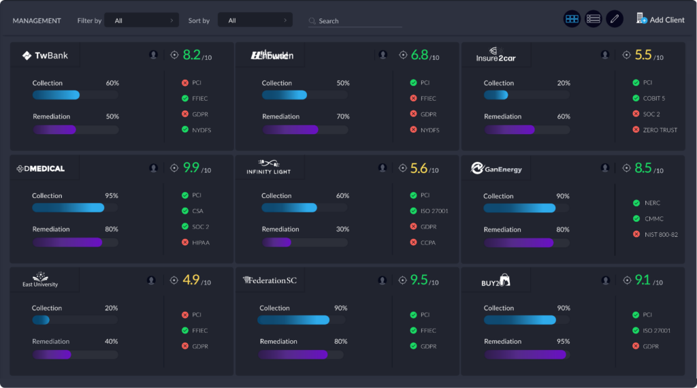
Task: Click the user icon on GanEnergy card
Action: click(x=604, y=167)
